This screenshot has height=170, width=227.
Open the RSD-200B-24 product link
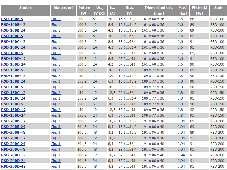(13, 127)
